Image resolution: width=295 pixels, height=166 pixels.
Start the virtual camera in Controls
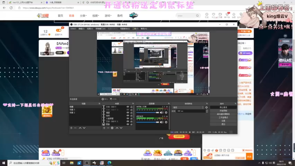[223, 114]
